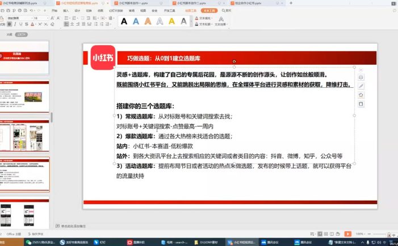
Task: Click the 绘图工具 tab
Action: point(191,11)
